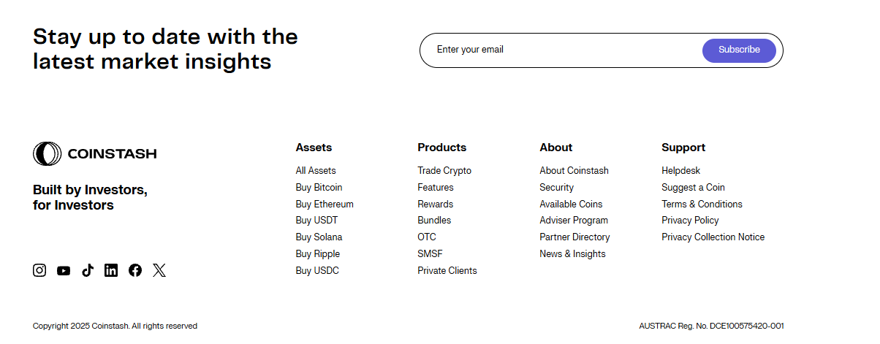Open Coinstash Instagram profile icon

coord(39,270)
